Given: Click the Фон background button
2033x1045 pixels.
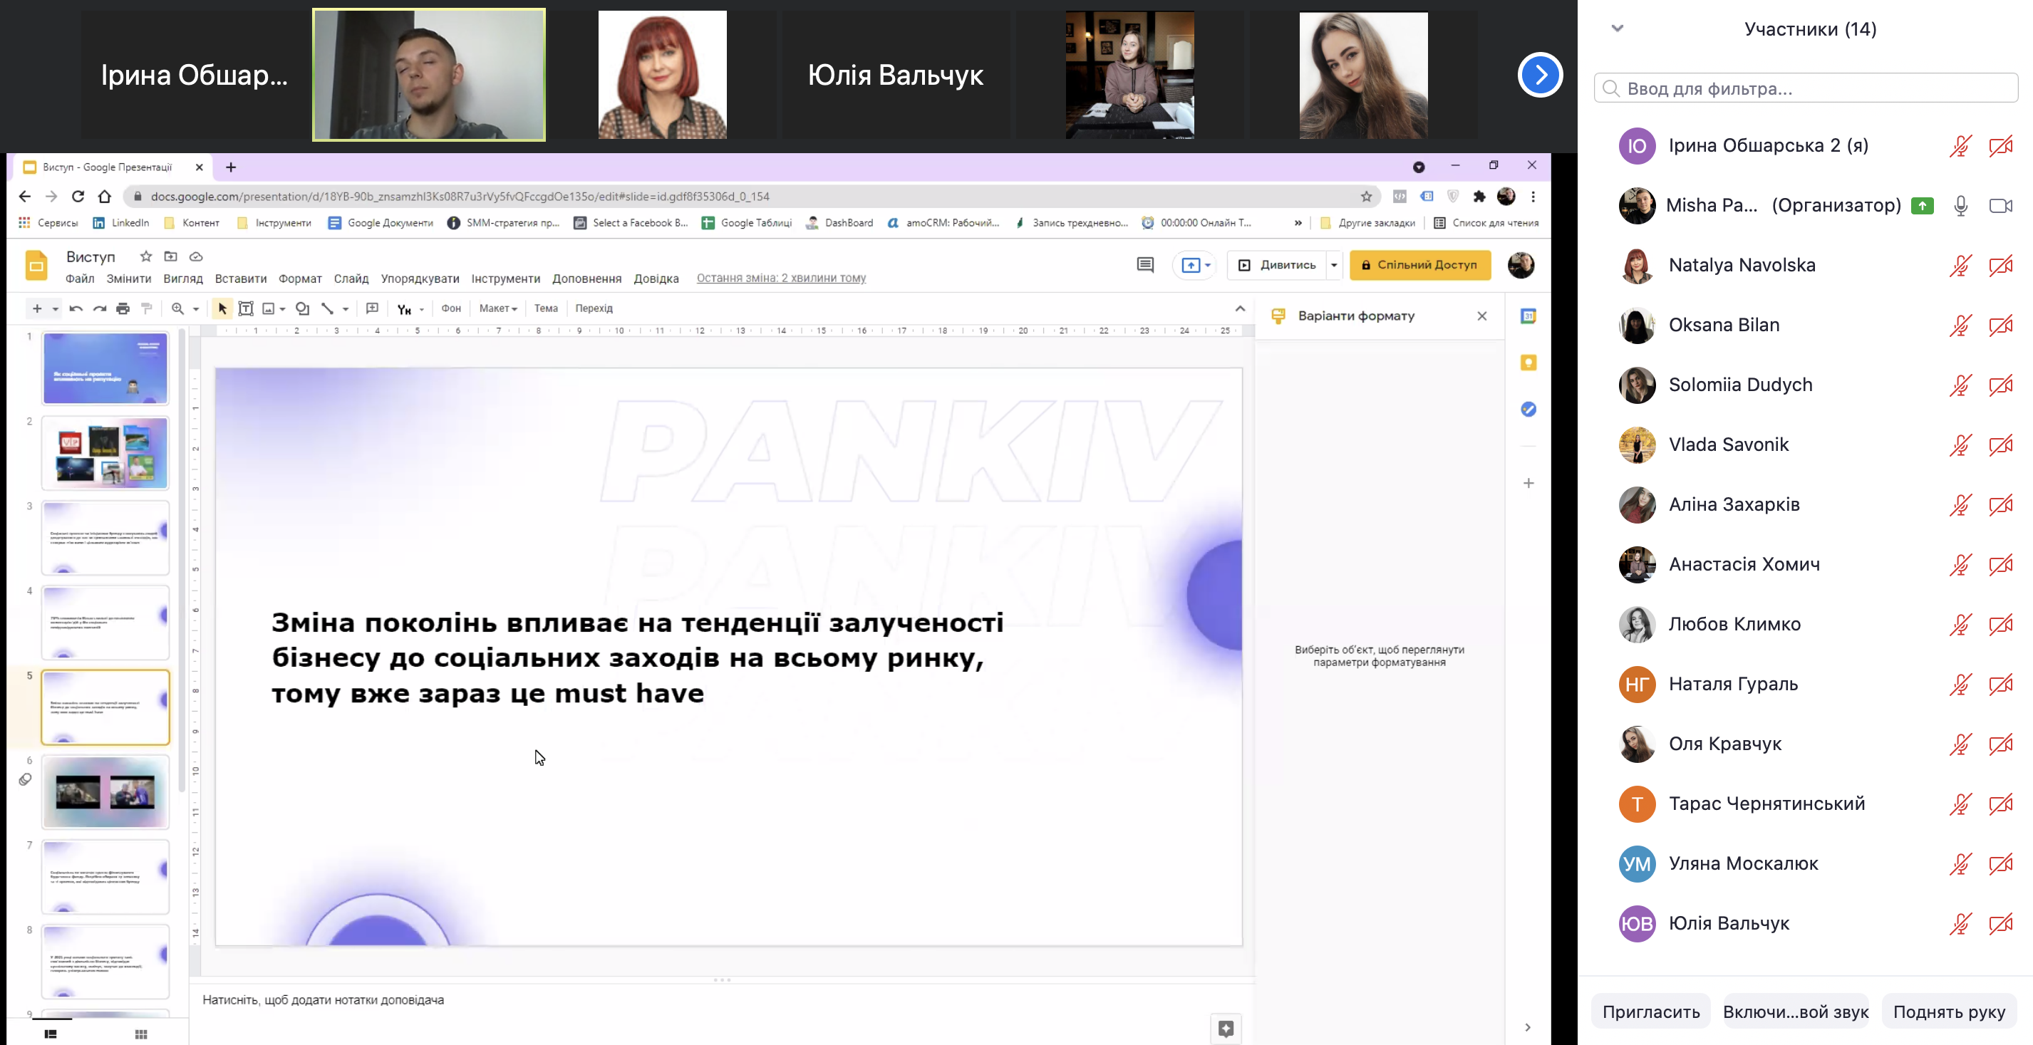Looking at the screenshot, I should click(x=450, y=308).
